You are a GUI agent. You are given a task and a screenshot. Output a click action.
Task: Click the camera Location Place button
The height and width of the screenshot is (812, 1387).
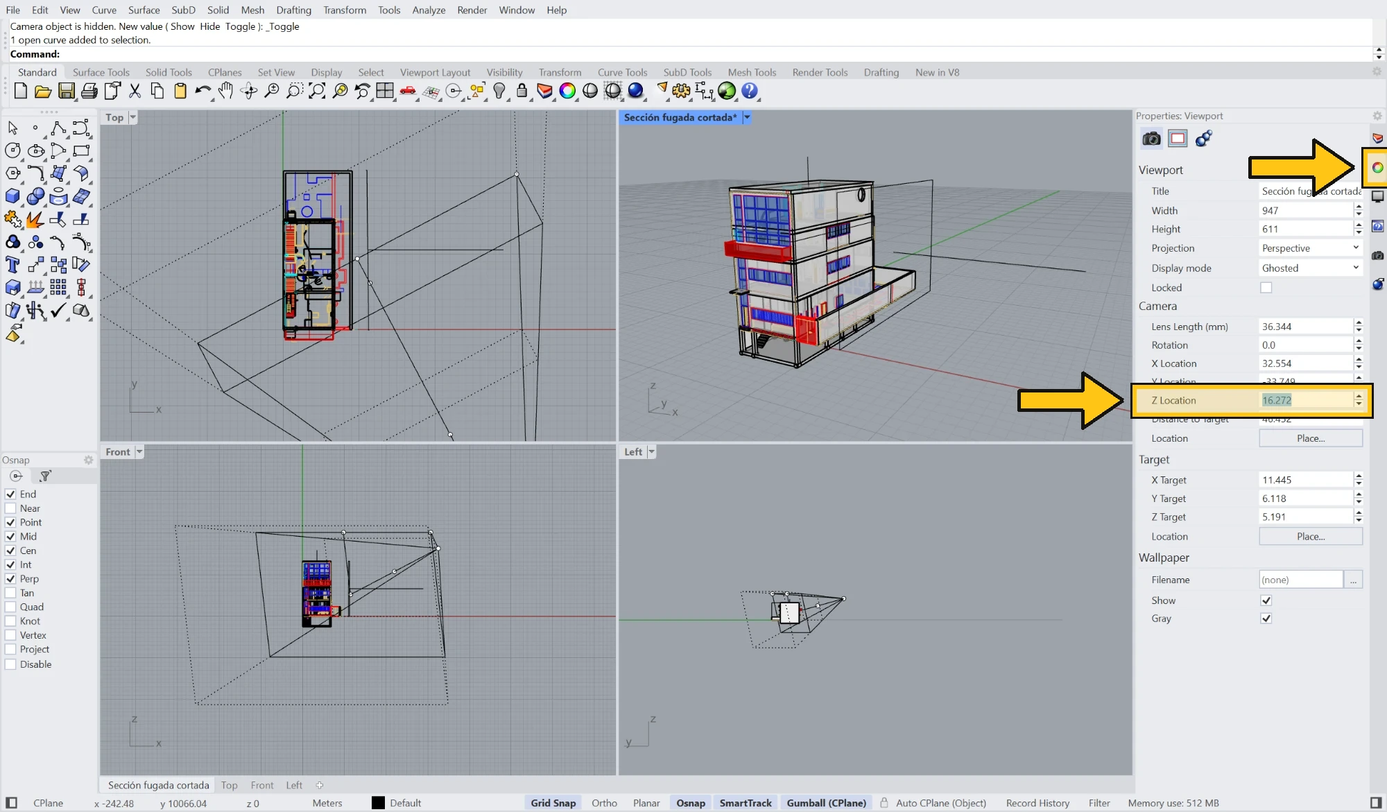click(1311, 438)
